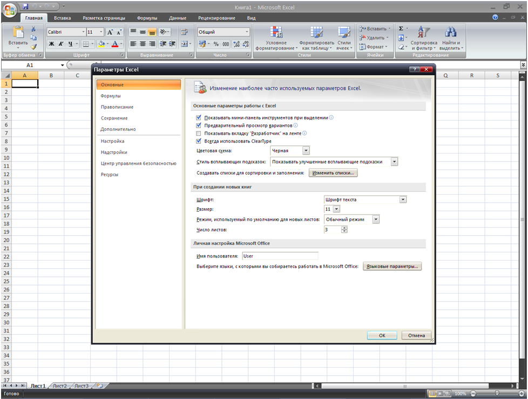Click the Decrease font size icon
The height and width of the screenshot is (399, 528).
point(119,32)
